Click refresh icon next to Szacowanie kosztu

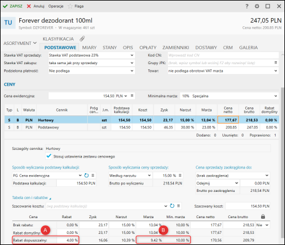click(x=172, y=206)
